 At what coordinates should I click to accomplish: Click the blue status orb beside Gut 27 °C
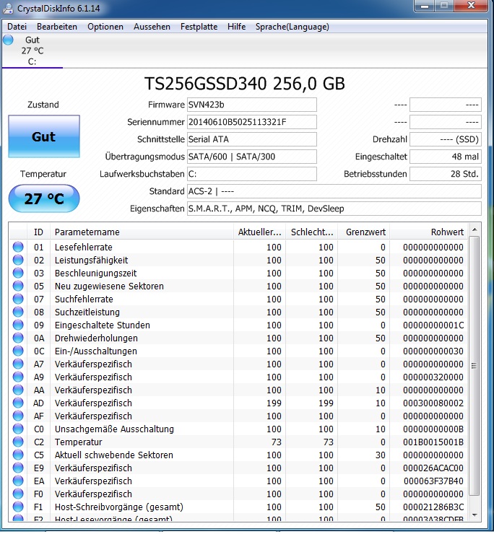point(8,40)
